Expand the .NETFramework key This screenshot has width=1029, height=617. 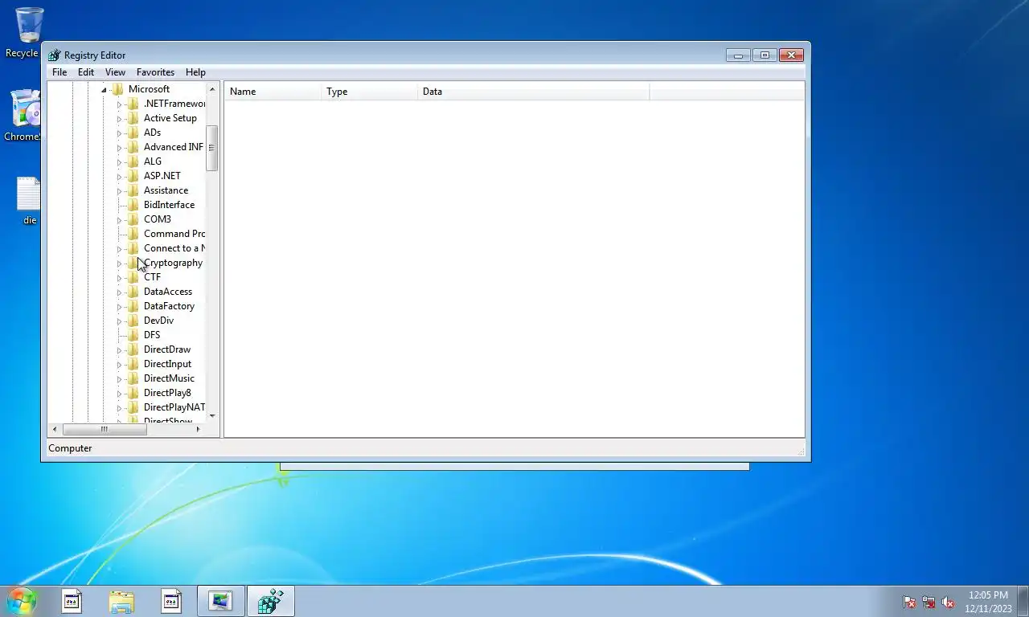click(x=119, y=104)
